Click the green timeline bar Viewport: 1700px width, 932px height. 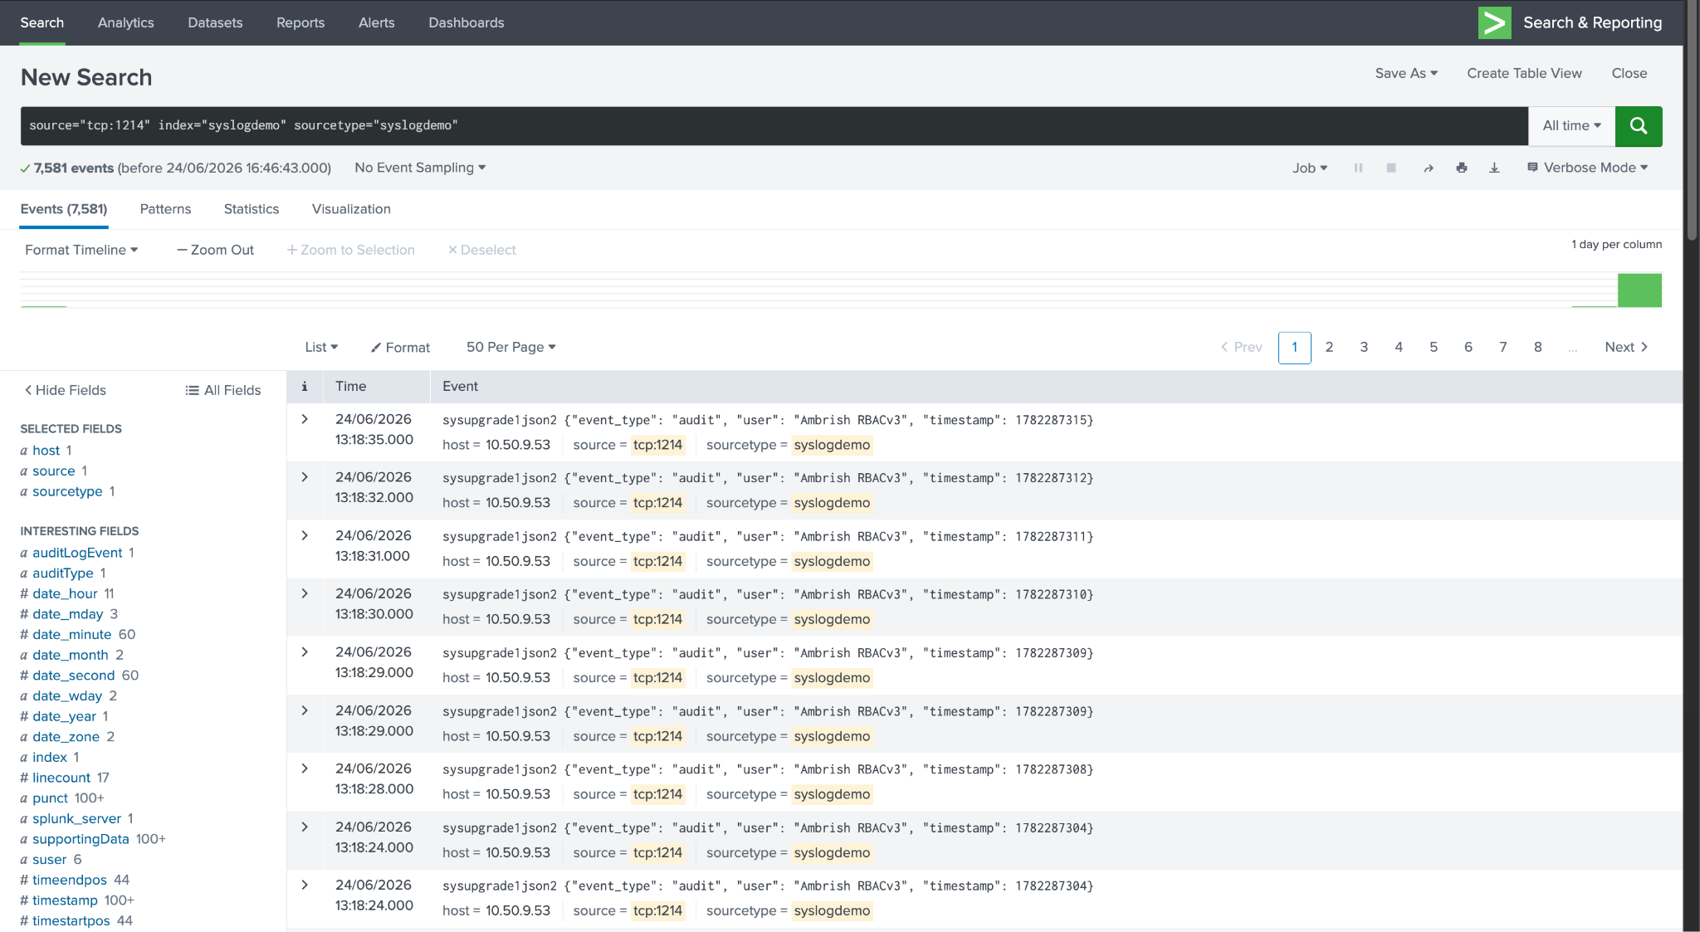(x=1639, y=290)
